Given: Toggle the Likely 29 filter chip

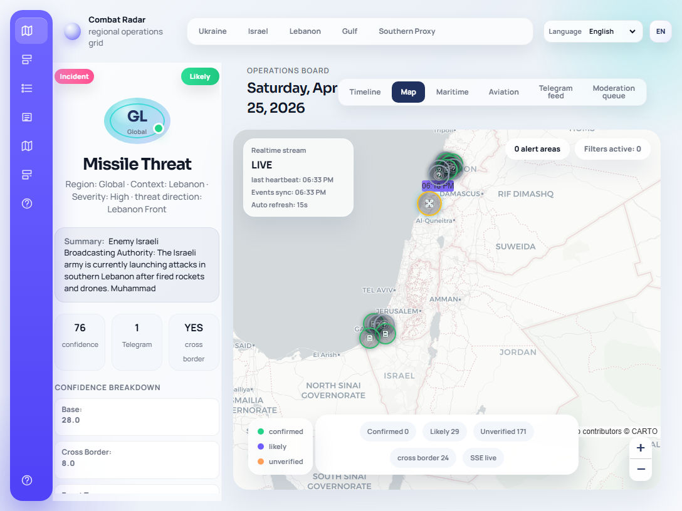Looking at the screenshot, I should [x=444, y=431].
